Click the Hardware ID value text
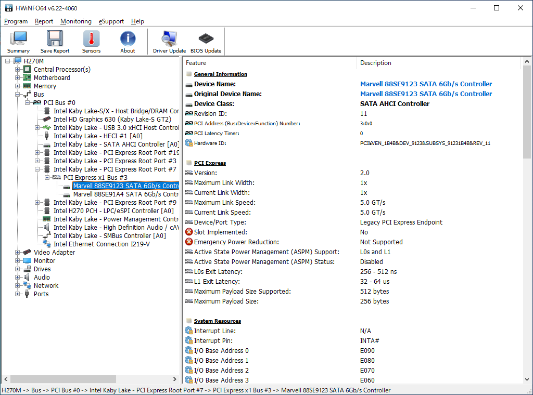533x395 pixels. coord(425,143)
